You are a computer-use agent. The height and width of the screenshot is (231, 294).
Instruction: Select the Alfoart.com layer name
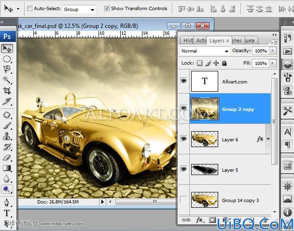pyautogui.click(x=235, y=82)
